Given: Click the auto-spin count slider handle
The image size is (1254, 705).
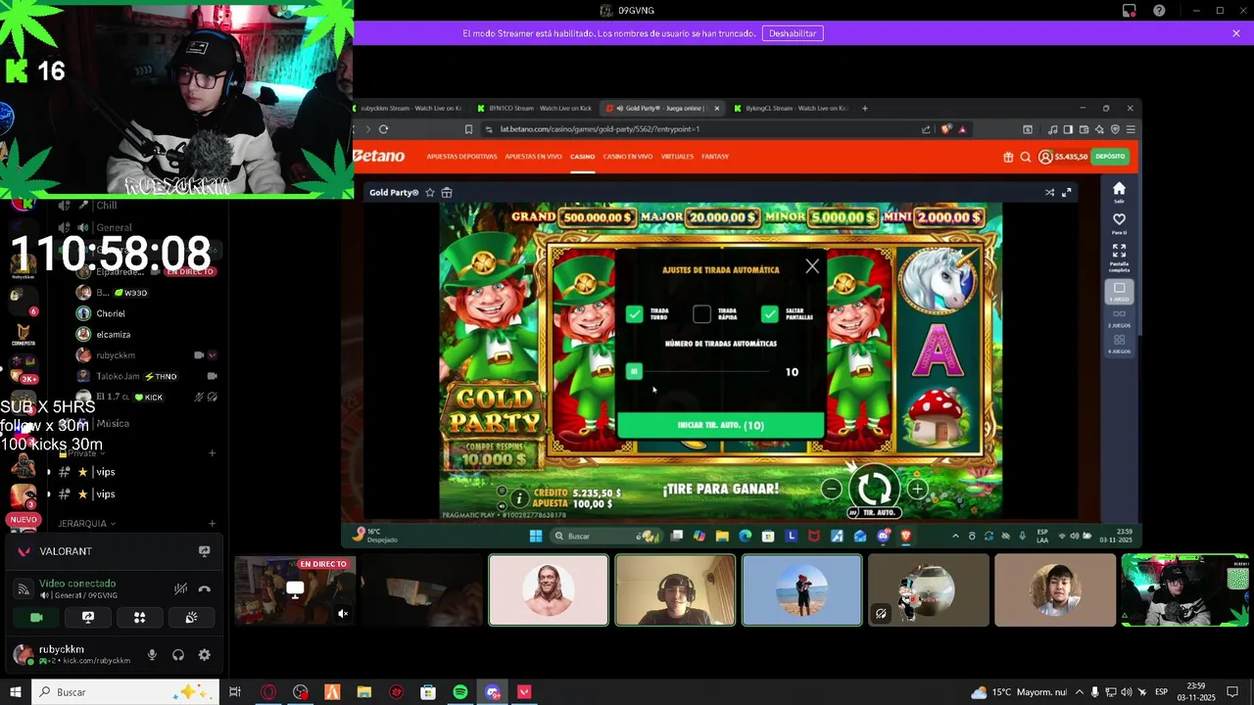Looking at the screenshot, I should [634, 371].
